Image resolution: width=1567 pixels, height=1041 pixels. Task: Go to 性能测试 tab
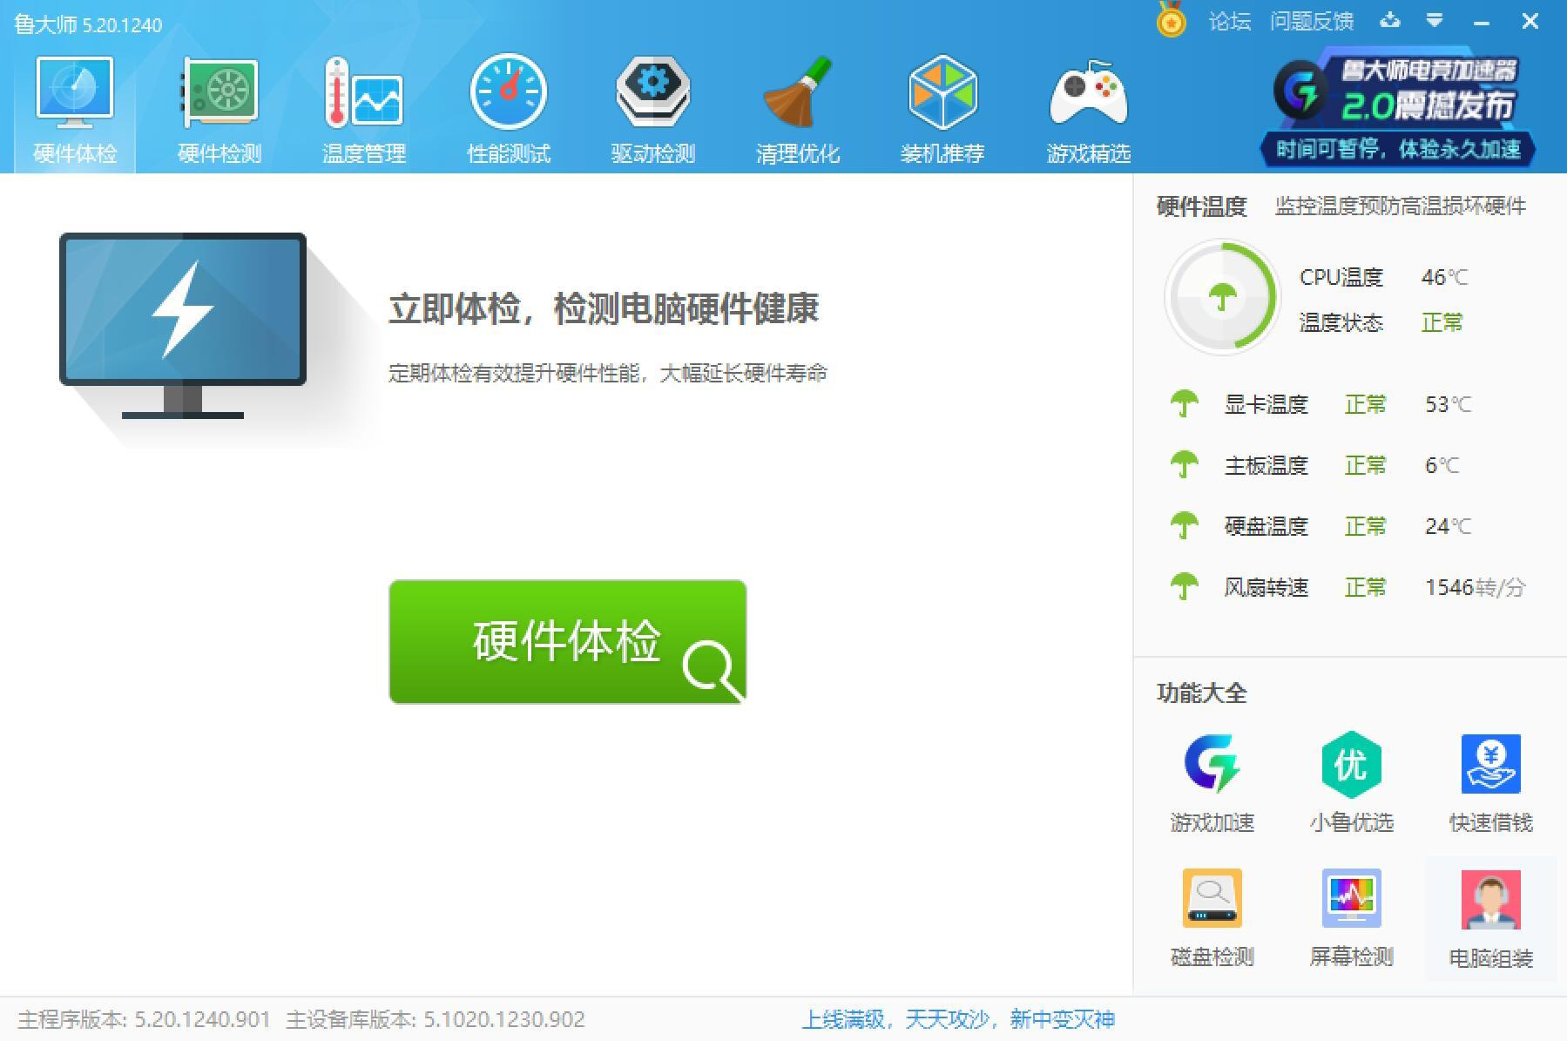click(x=509, y=112)
